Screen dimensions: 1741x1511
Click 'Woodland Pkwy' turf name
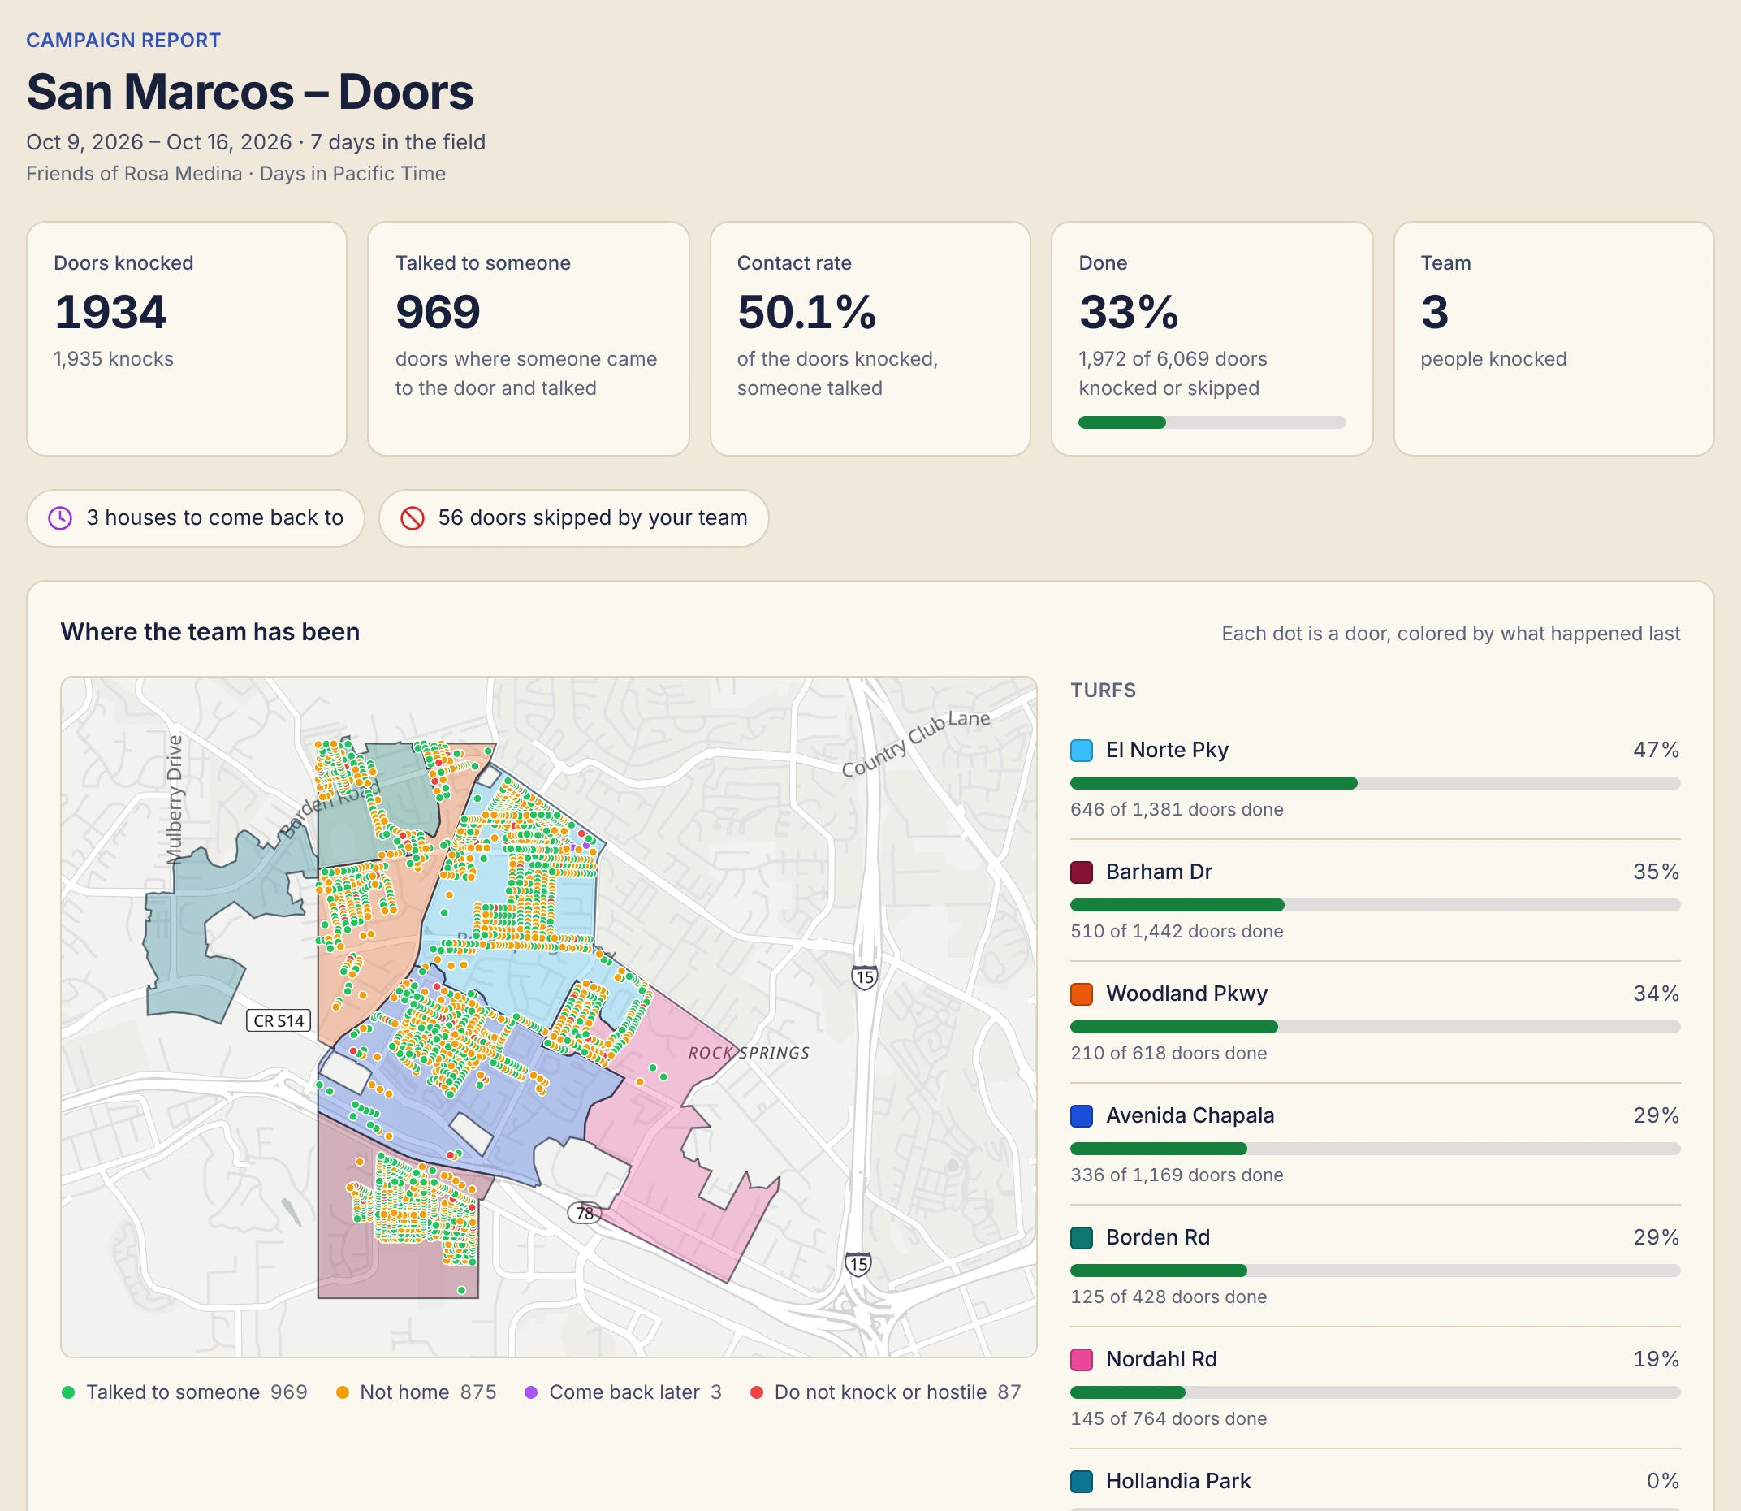pos(1186,994)
